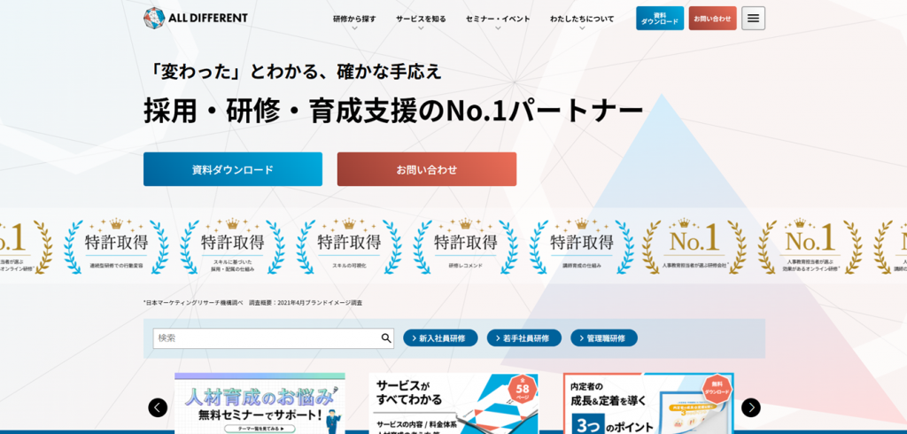Click No.1 人事教育担当者が選ぶ研修会社 badge

click(694, 246)
